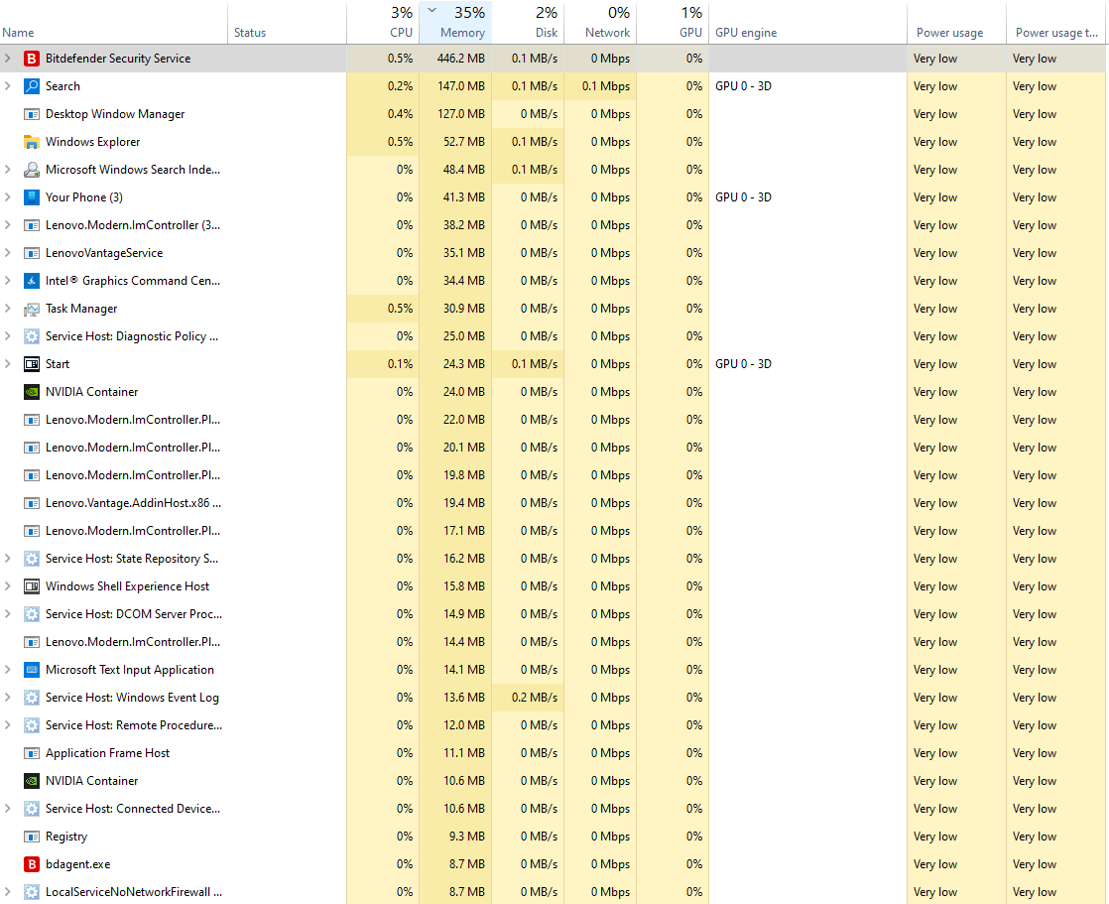Click the Application Frame Host icon
This screenshot has height=904, width=1109.
(x=31, y=753)
